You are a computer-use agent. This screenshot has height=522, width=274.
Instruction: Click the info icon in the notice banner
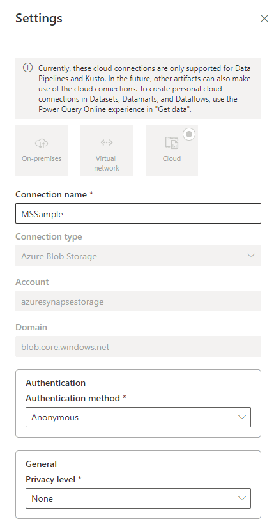point(27,68)
